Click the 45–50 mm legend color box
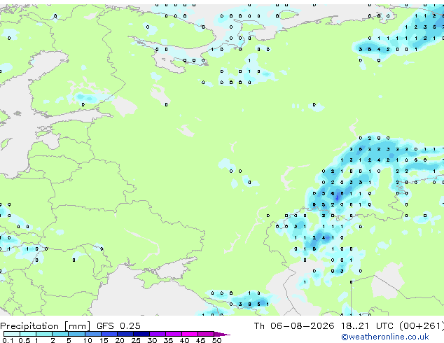This screenshot has height=343, width=444. point(206,334)
